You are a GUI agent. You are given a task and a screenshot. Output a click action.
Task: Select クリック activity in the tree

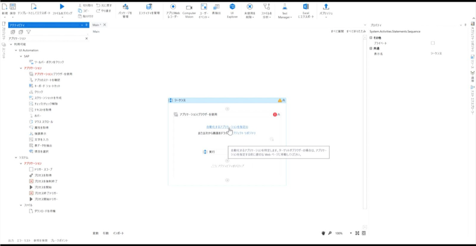pyautogui.click(x=38, y=92)
